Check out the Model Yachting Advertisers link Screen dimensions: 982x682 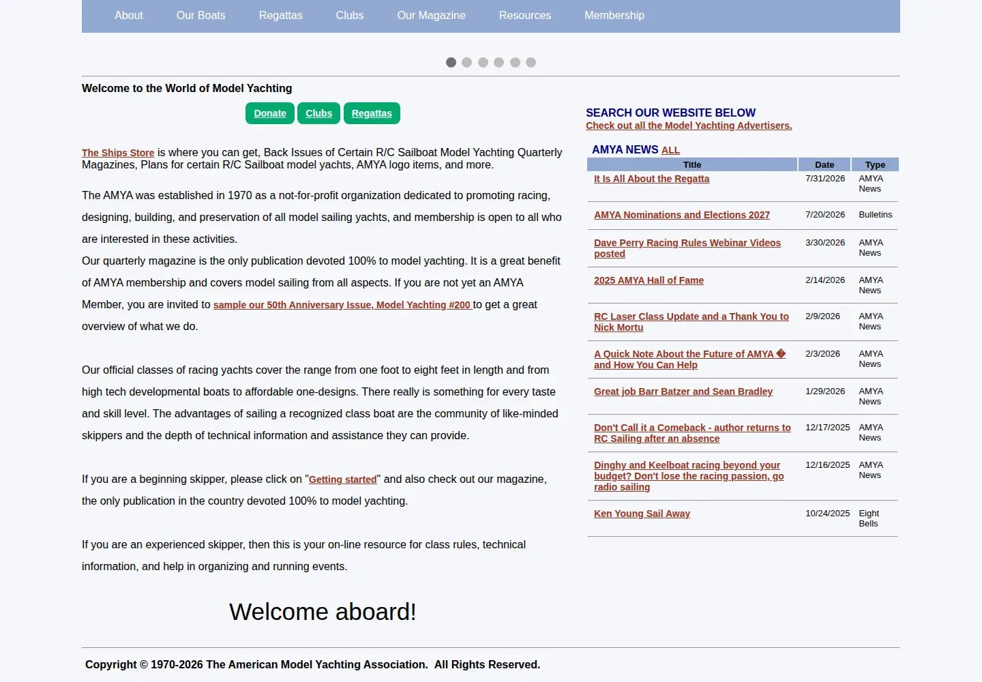689,125
